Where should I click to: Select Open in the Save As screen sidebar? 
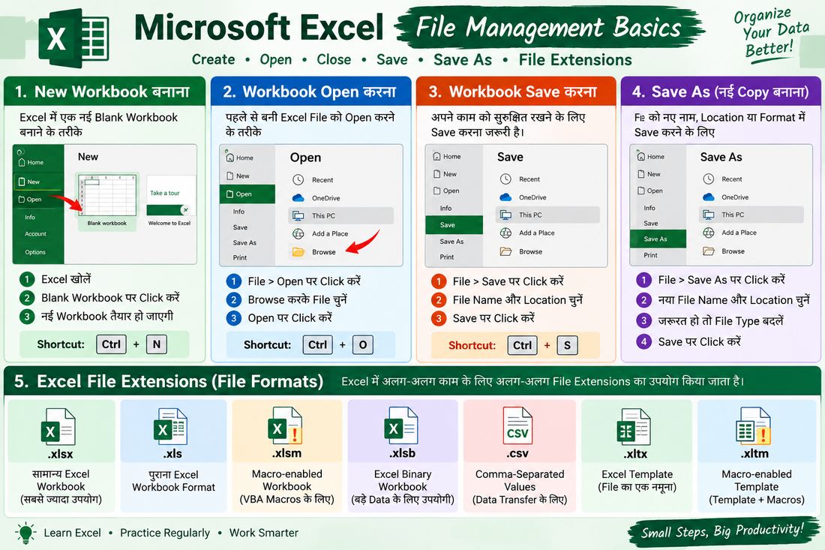649,191
